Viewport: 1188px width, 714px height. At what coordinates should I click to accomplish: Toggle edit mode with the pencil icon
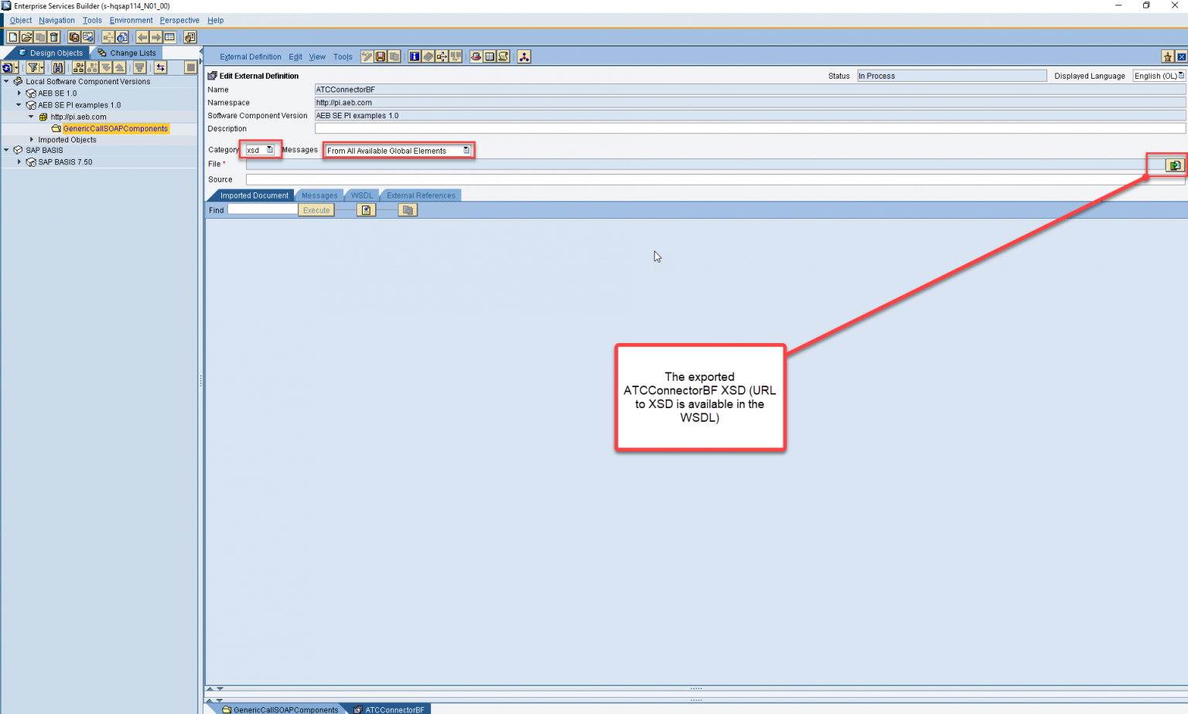[367, 56]
